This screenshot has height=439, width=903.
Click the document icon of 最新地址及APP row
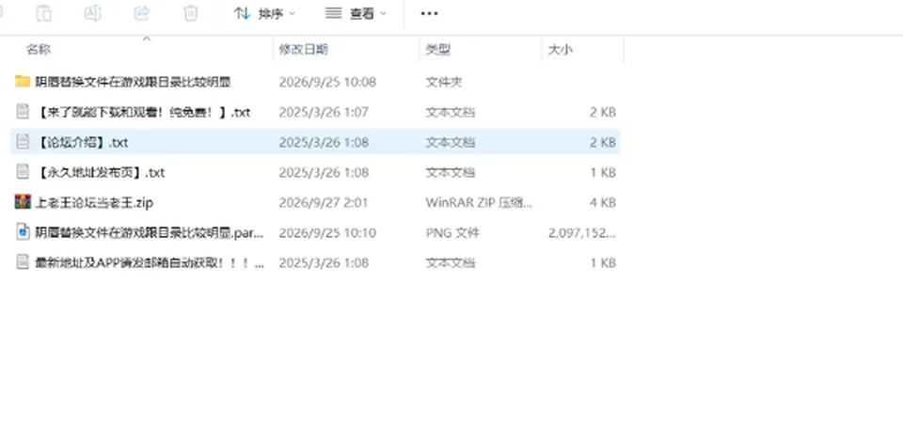[23, 261]
